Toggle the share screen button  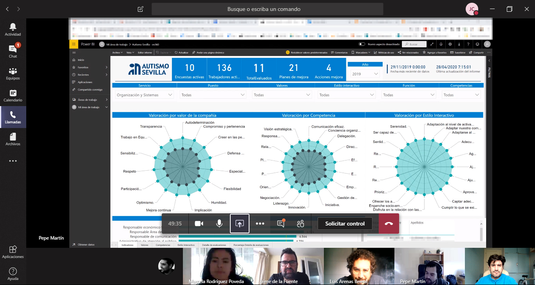click(240, 224)
